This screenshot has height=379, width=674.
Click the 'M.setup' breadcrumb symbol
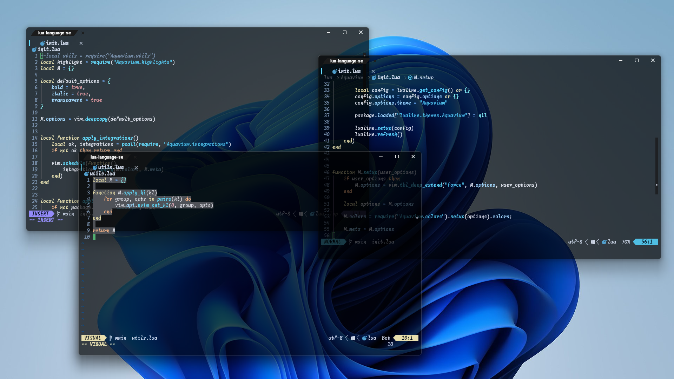tap(424, 78)
